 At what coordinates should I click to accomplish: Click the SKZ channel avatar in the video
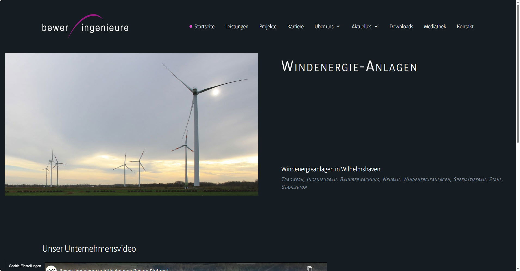click(x=51, y=269)
